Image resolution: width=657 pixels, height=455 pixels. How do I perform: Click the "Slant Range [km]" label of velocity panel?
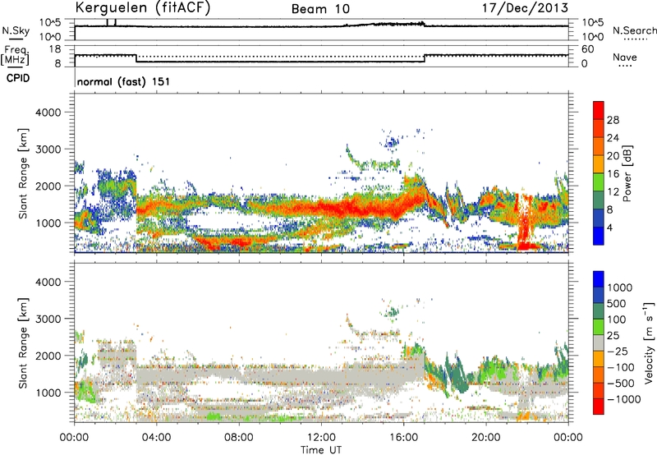coord(23,343)
